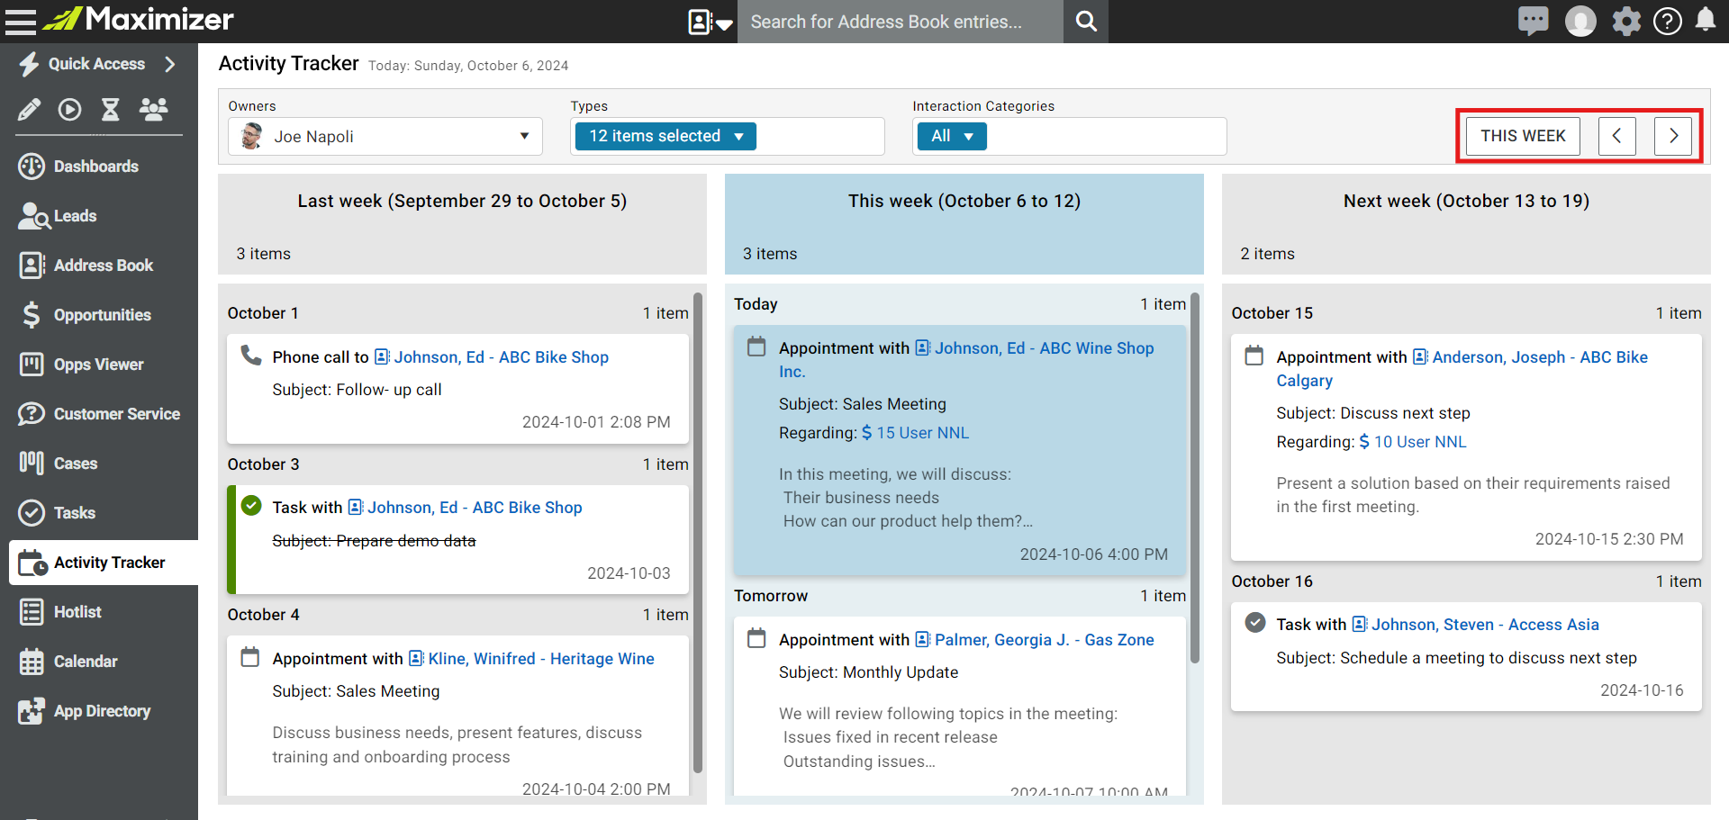Expand the Quick Access chevron
This screenshot has width=1729, height=820.
[x=169, y=64]
